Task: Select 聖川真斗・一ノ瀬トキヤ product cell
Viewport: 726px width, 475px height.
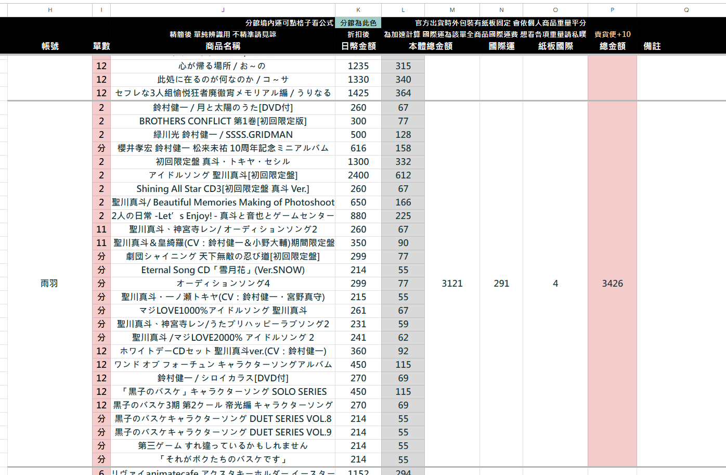Action: [223, 297]
